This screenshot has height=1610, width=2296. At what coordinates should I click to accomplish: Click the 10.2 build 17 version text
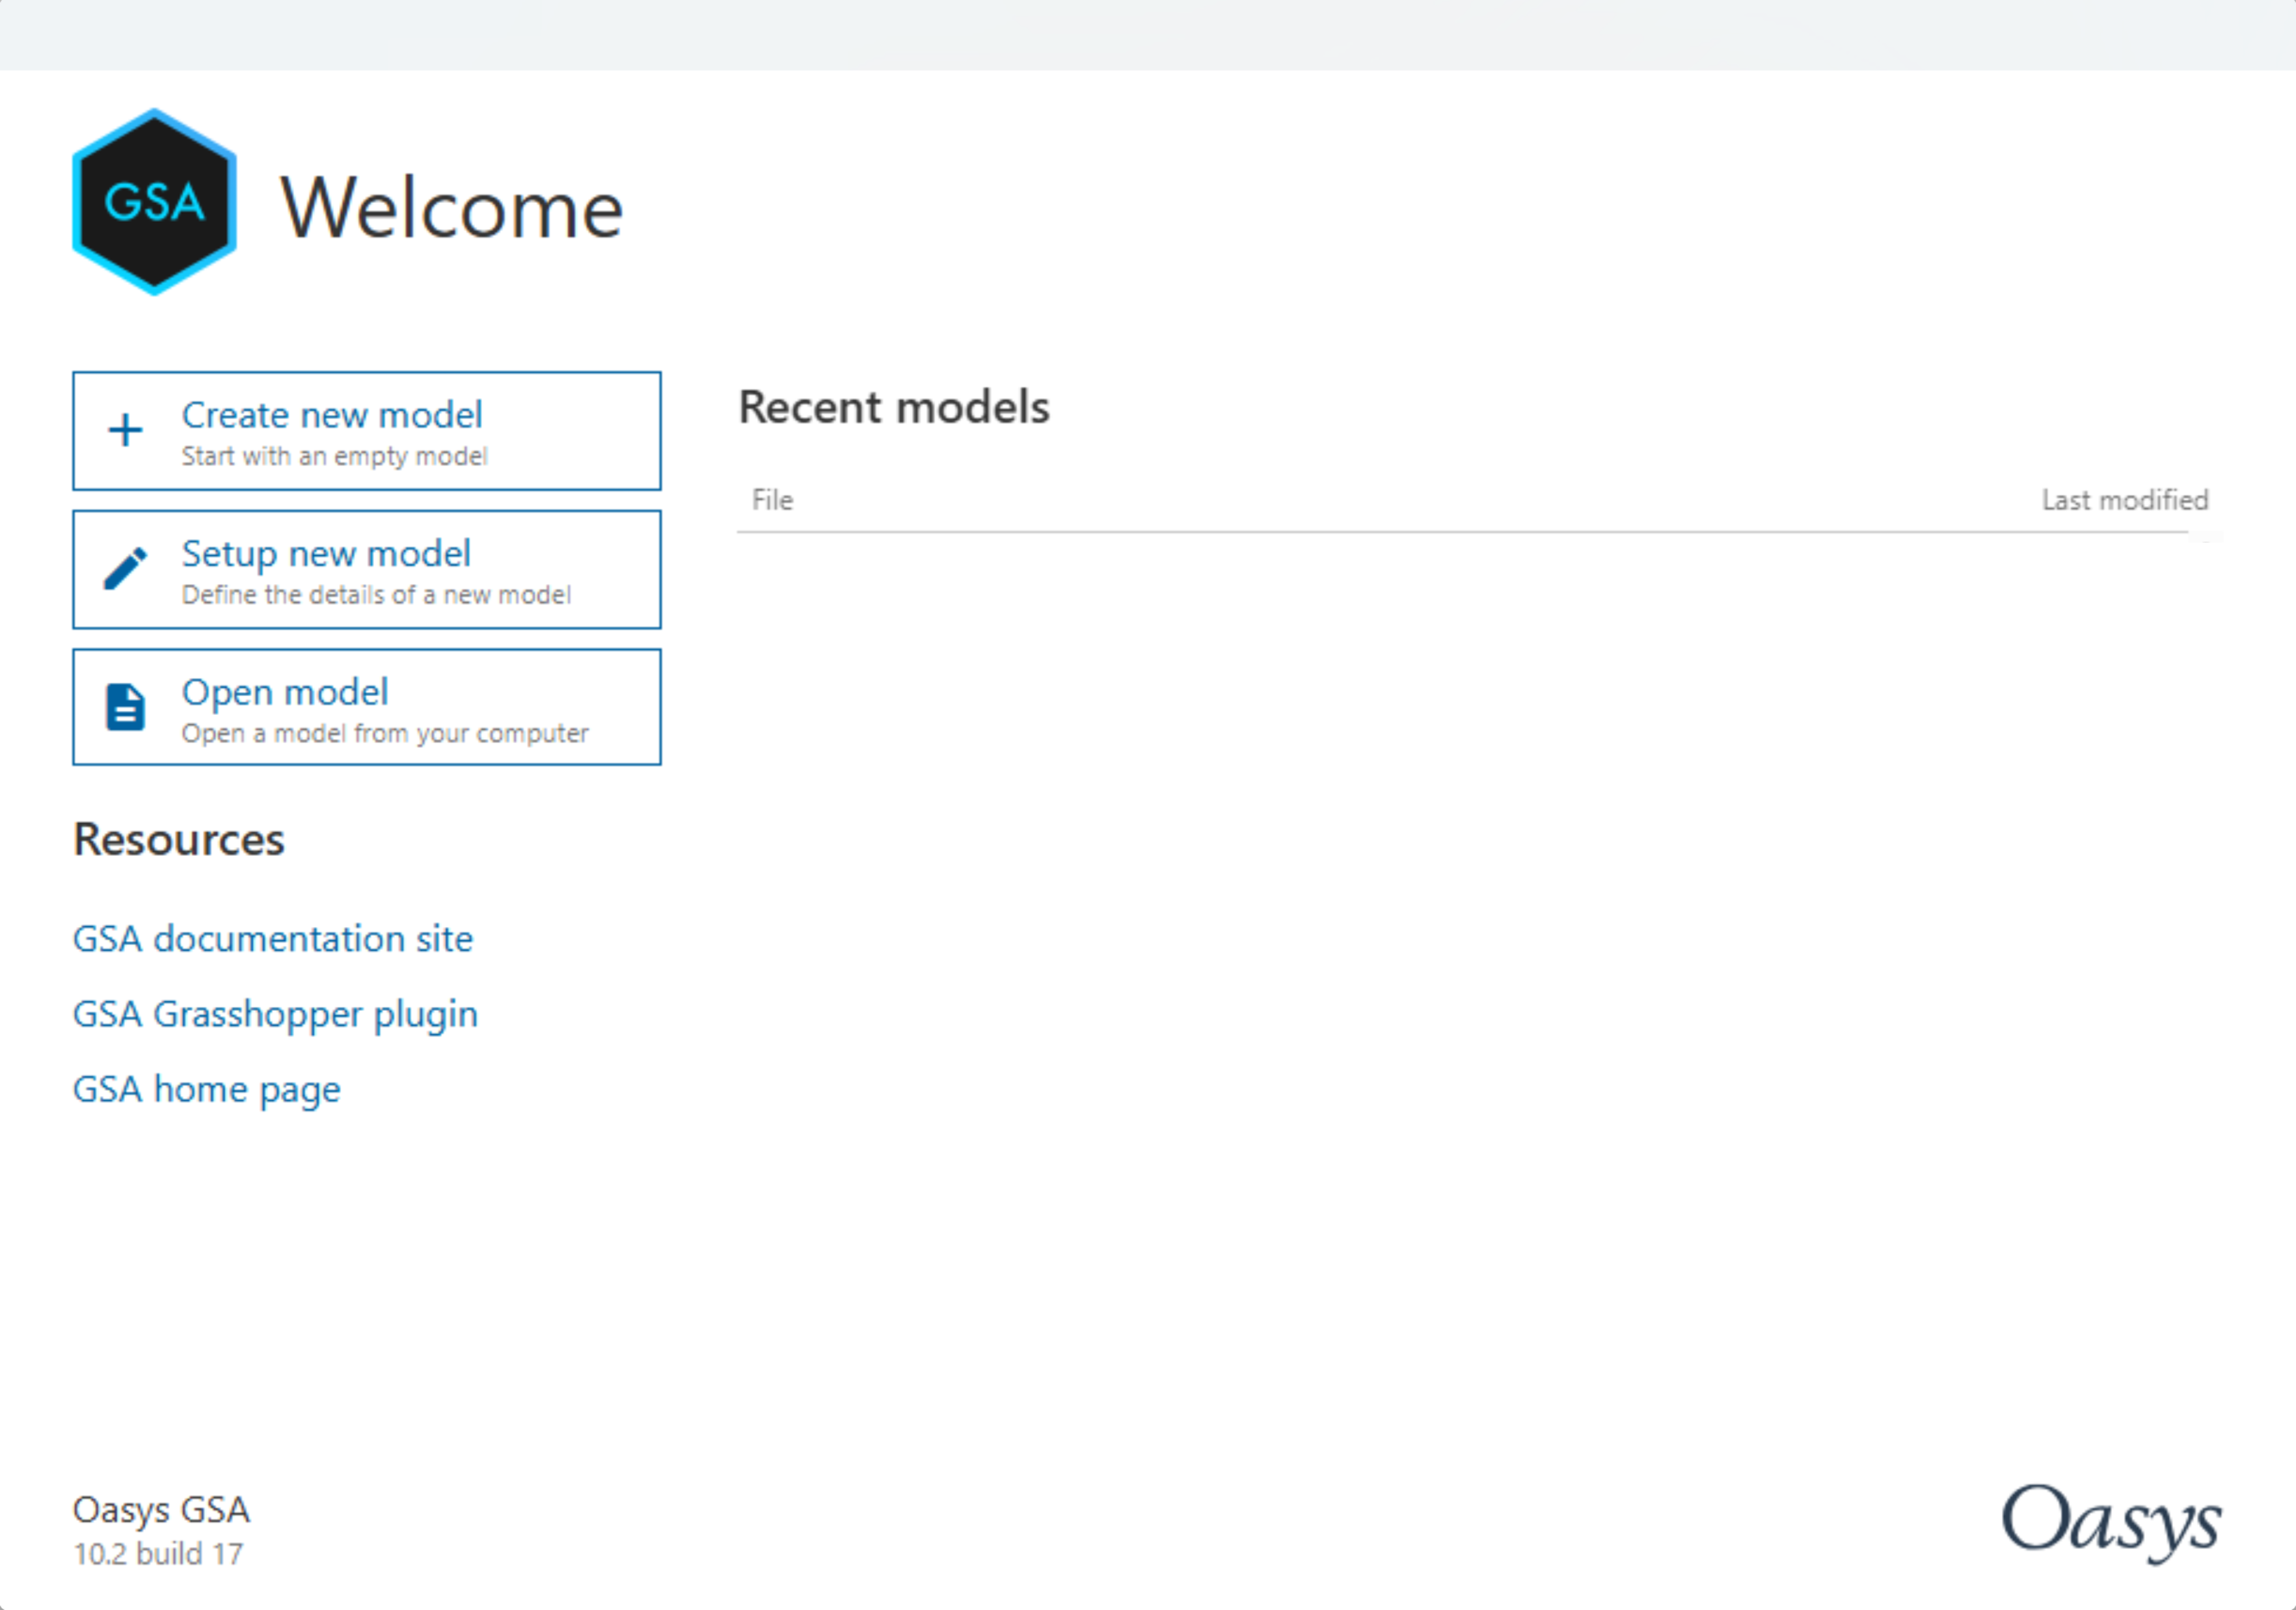pyautogui.click(x=158, y=1554)
